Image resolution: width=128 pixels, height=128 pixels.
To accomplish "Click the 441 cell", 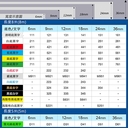I will tap(83, 47).
